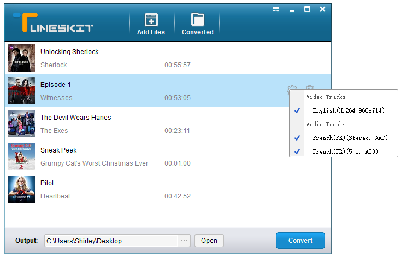Click the duration 00:01:00
401x257 pixels.
click(x=178, y=163)
